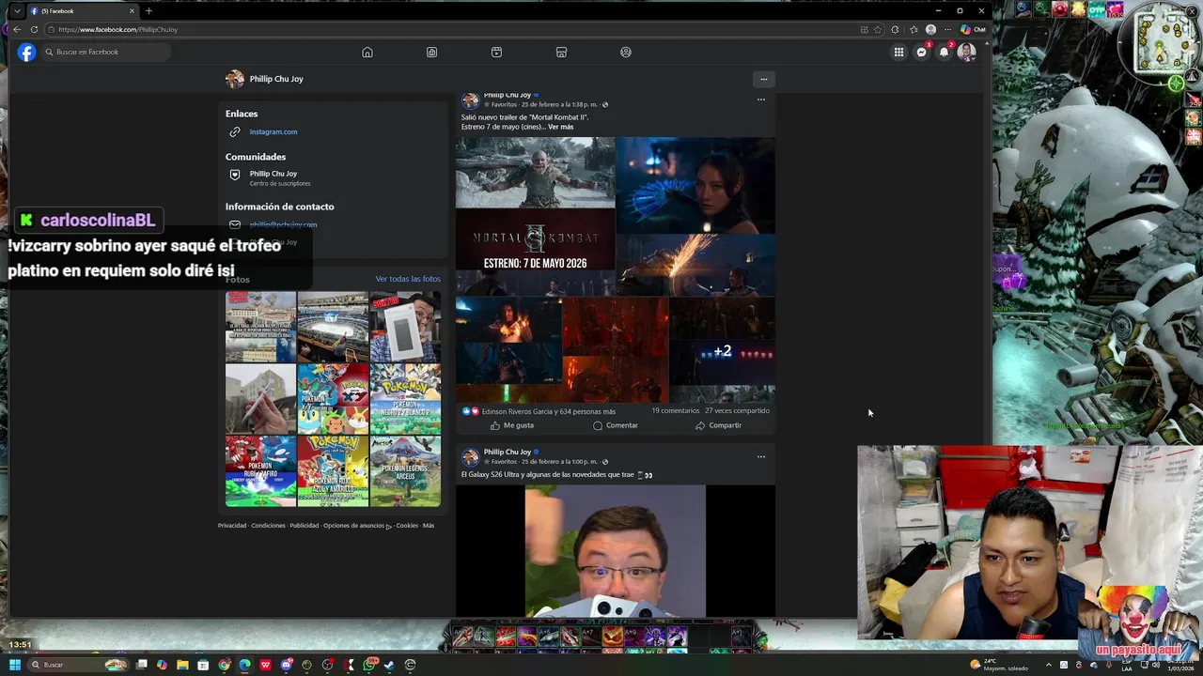The height and width of the screenshot is (676, 1203).
Task: Open the profile header three-dot options menu
Action: point(763,79)
